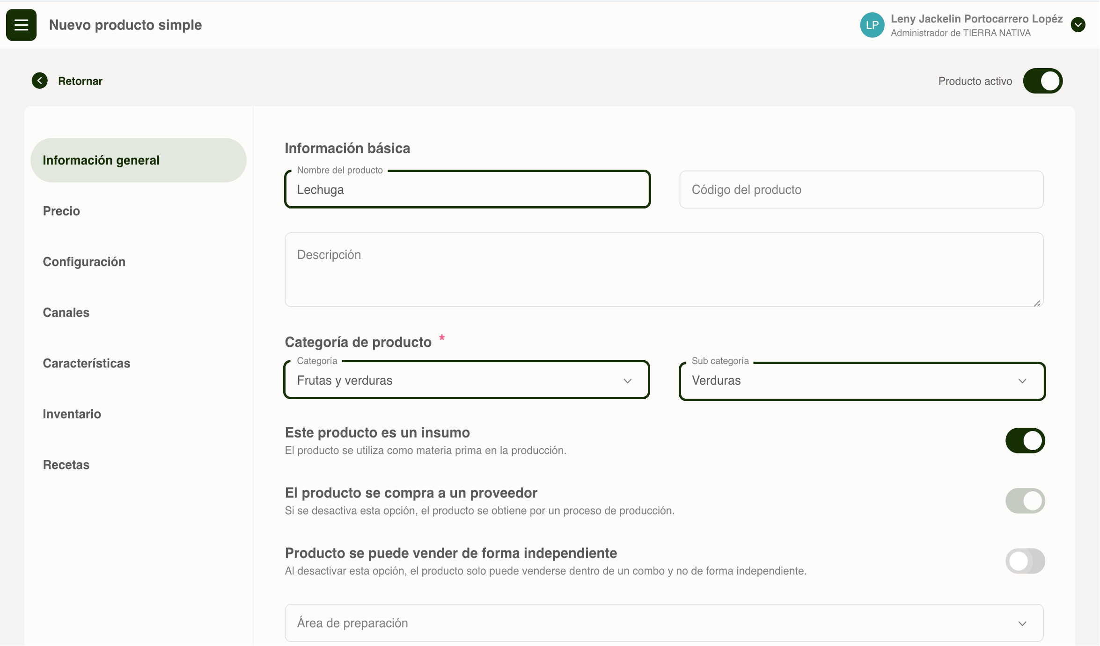This screenshot has height=646, width=1100.
Task: Expand the user account chevron
Action: 1078,25
